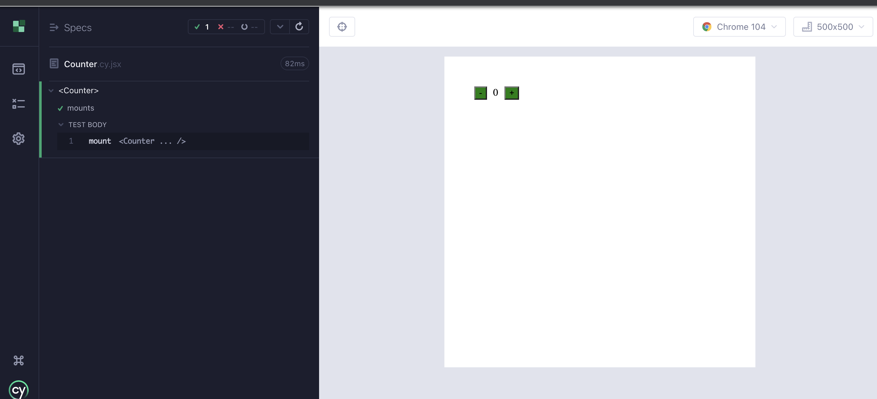
Task: Click the keyboard shortcuts icon
Action: coord(18,360)
